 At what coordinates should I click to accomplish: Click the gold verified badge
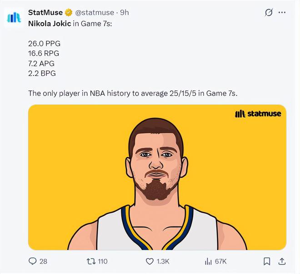coord(69,13)
